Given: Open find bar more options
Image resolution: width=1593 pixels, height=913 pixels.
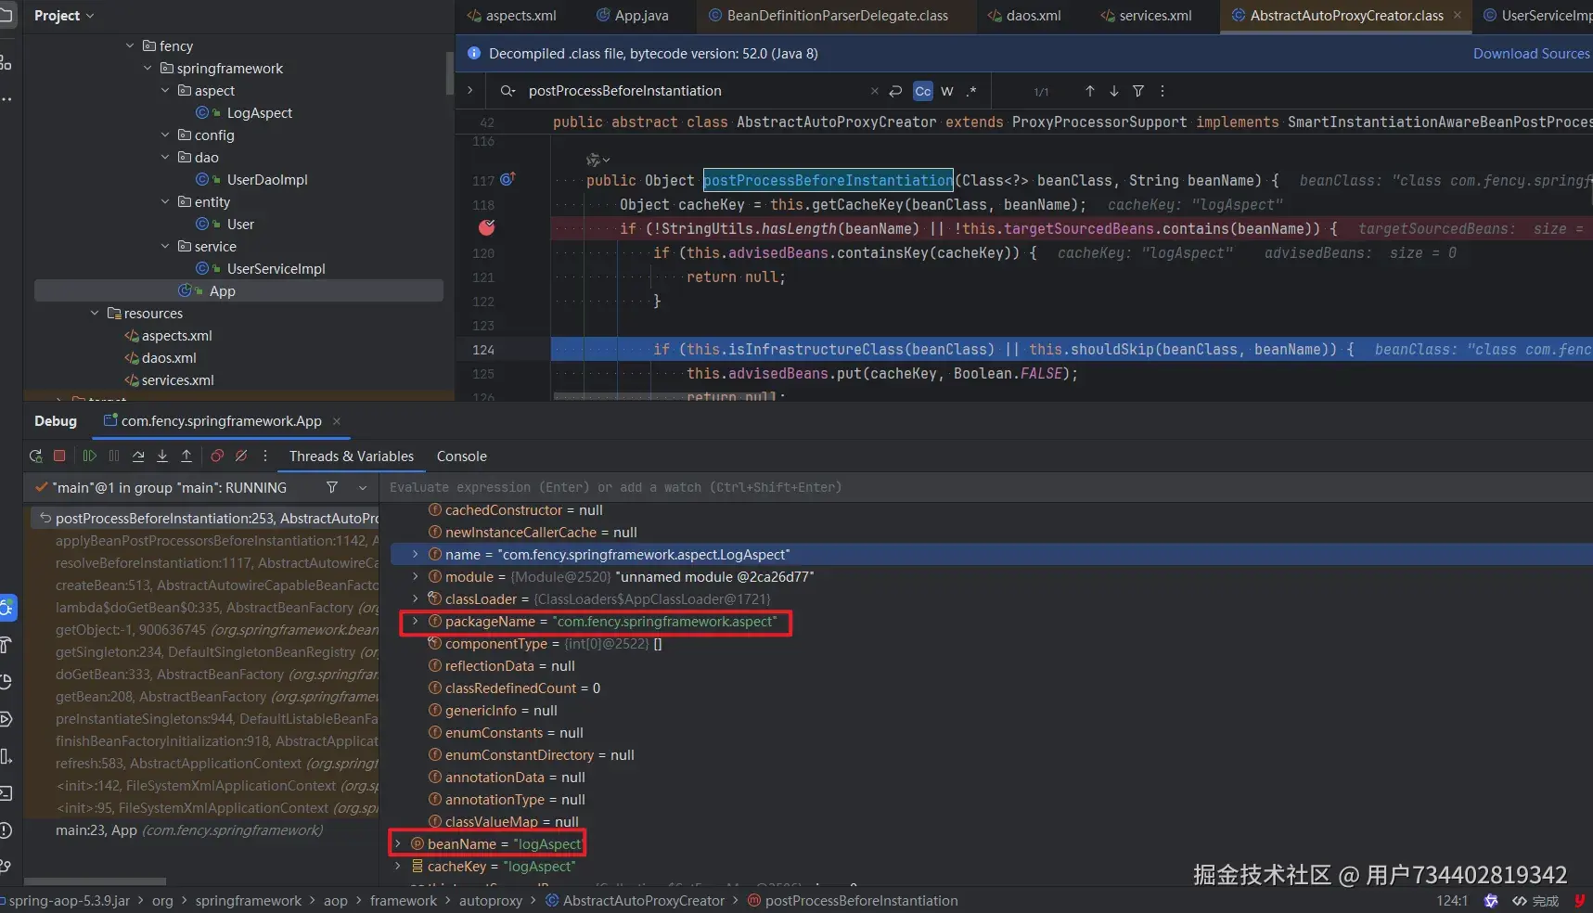Looking at the screenshot, I should tap(1163, 91).
